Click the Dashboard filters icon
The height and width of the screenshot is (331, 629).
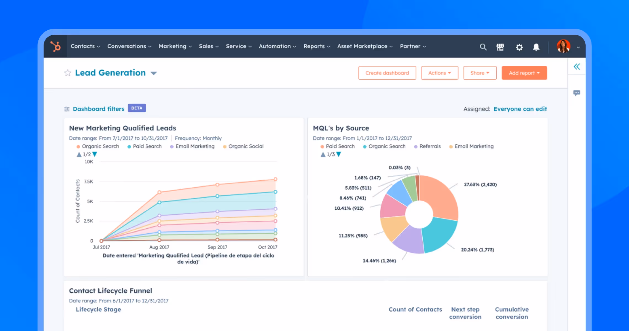[66, 109]
